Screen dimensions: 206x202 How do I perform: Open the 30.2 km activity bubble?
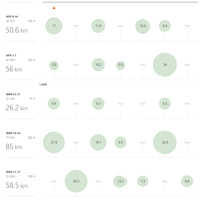76,181
